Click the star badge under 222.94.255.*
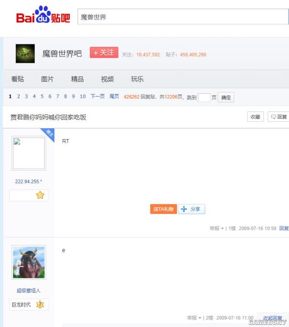 (x=40, y=195)
